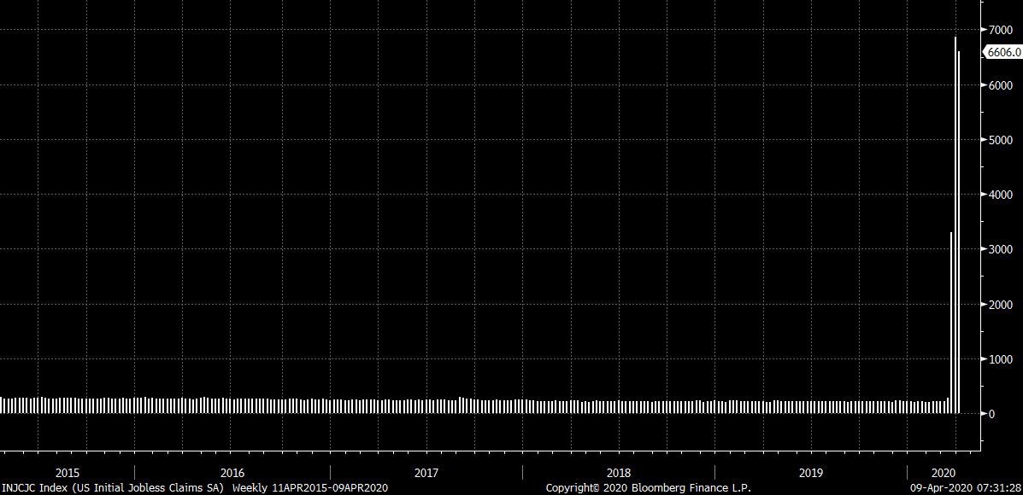The image size is (1023, 495).
Task: Click the Weekly 11APR2015-09APR2020 date range
Action: (x=310, y=487)
